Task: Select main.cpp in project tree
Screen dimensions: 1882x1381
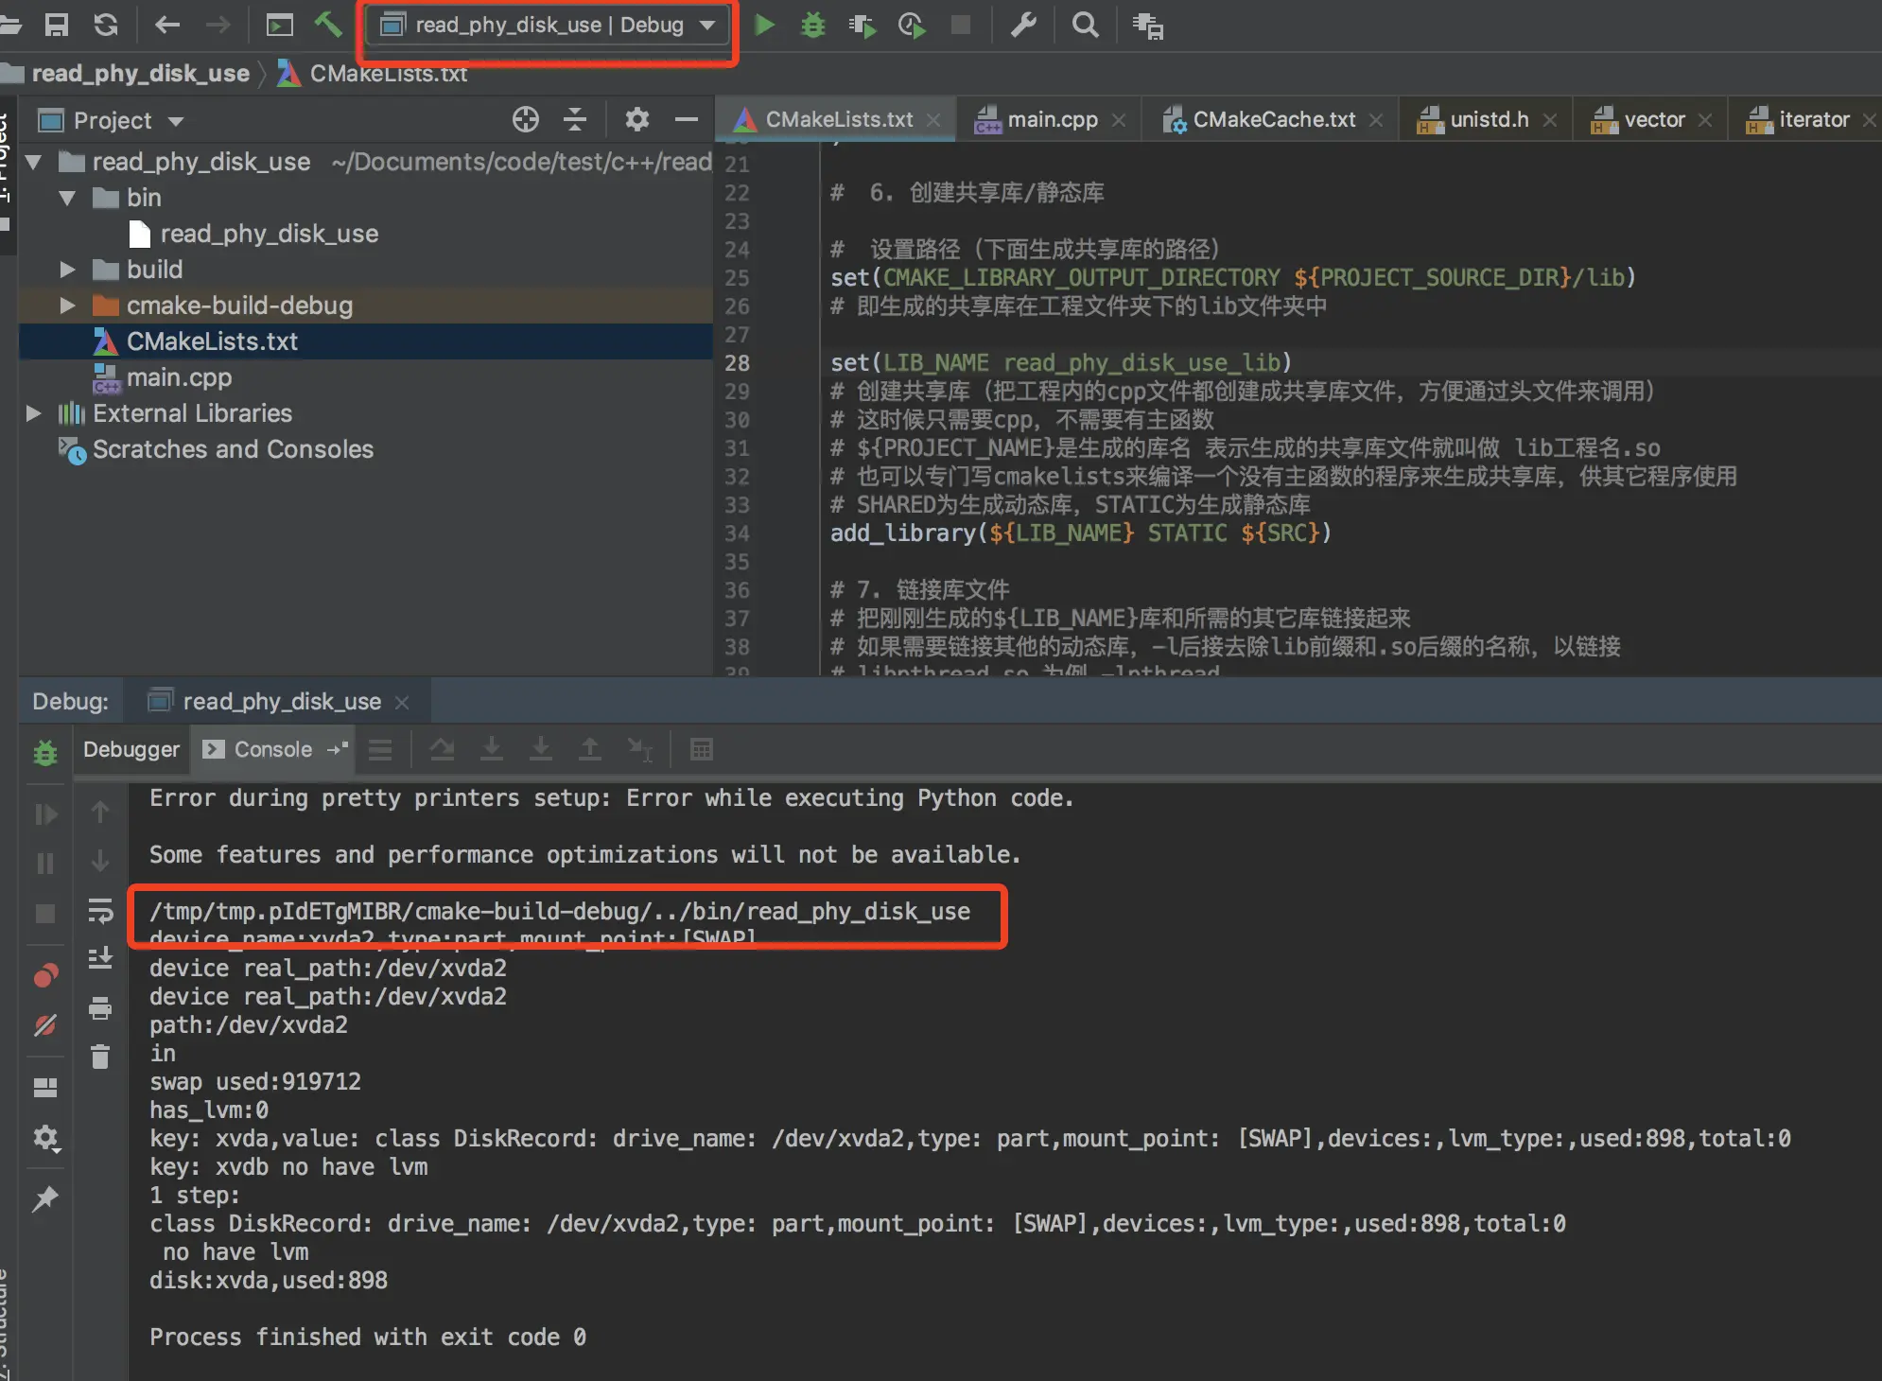Action: [x=179, y=377]
